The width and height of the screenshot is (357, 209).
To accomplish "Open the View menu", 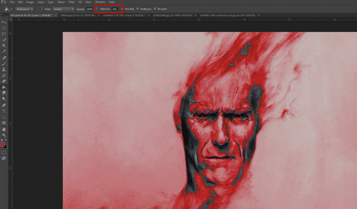I will coord(88,2).
